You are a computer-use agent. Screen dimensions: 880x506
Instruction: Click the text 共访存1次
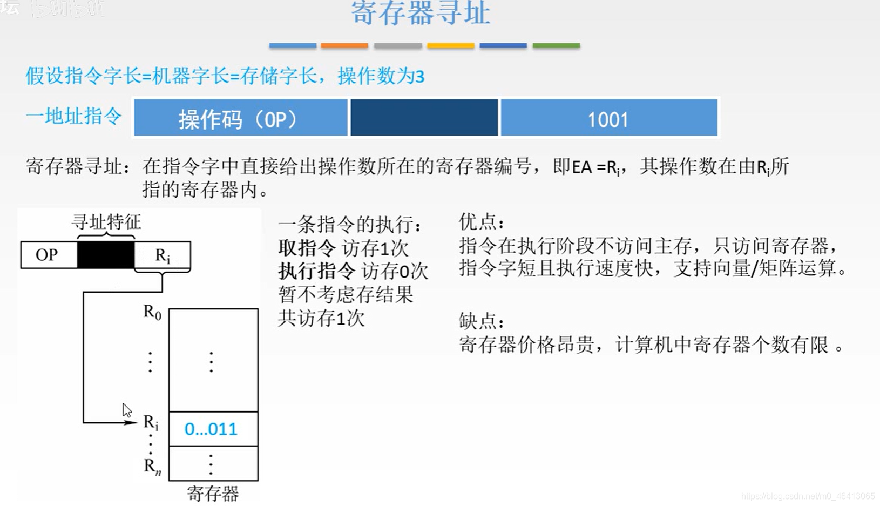321,319
